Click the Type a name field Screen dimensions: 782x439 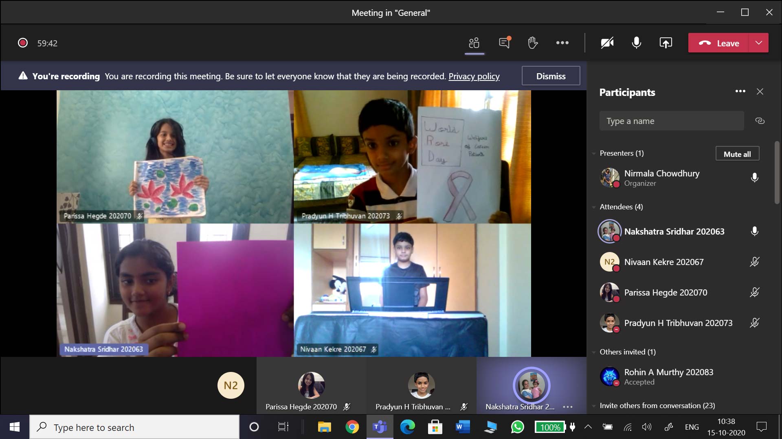671,121
